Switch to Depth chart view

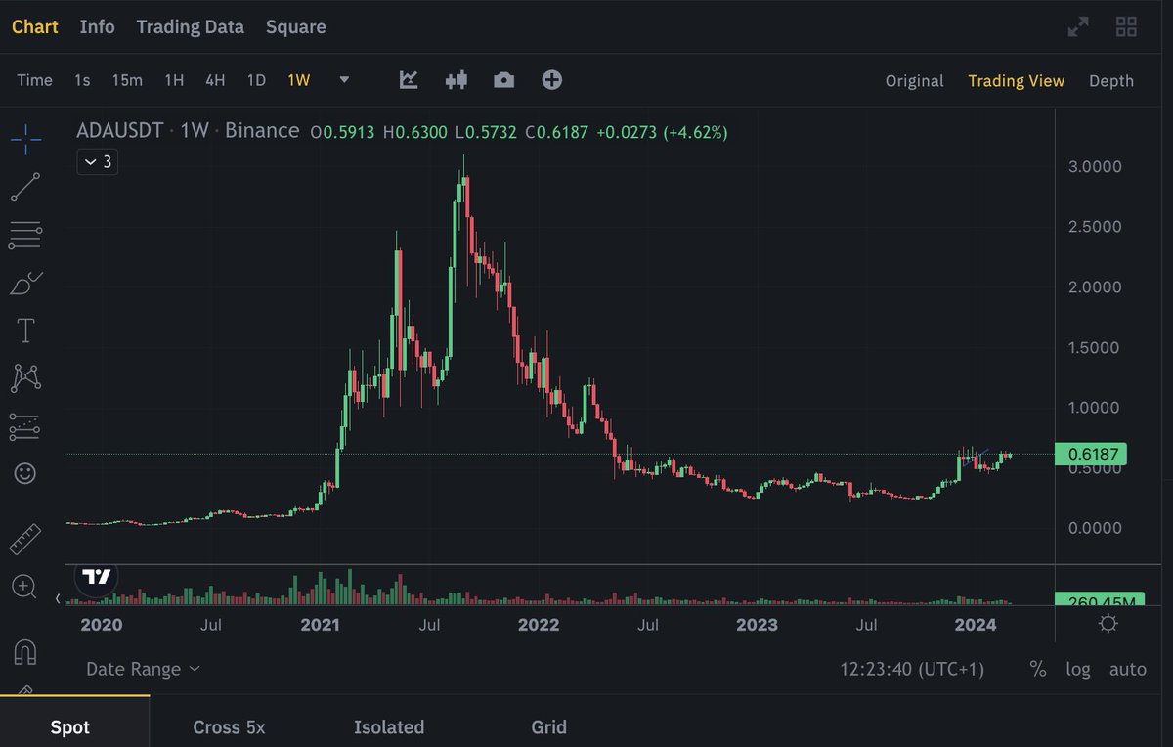[1111, 81]
